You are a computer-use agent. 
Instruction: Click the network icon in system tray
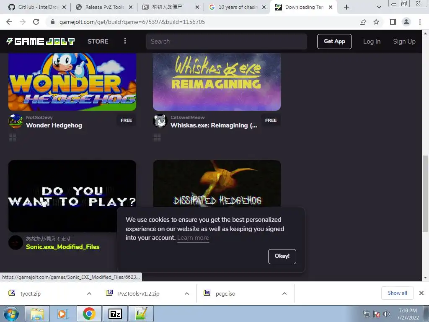366,314
